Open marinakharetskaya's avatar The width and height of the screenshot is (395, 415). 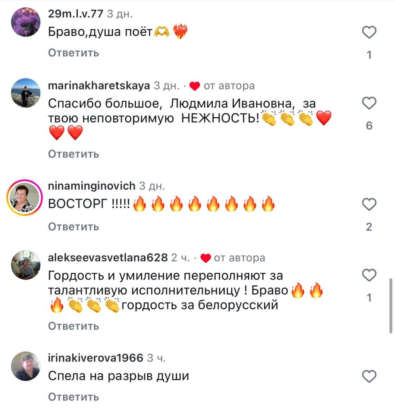tap(25, 93)
